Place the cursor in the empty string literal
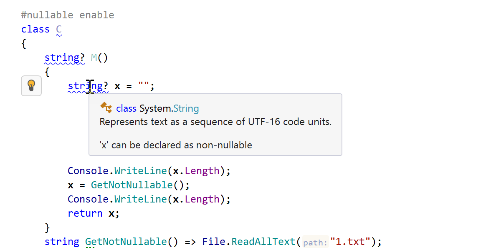This screenshot has width=501, height=250. click(144, 86)
